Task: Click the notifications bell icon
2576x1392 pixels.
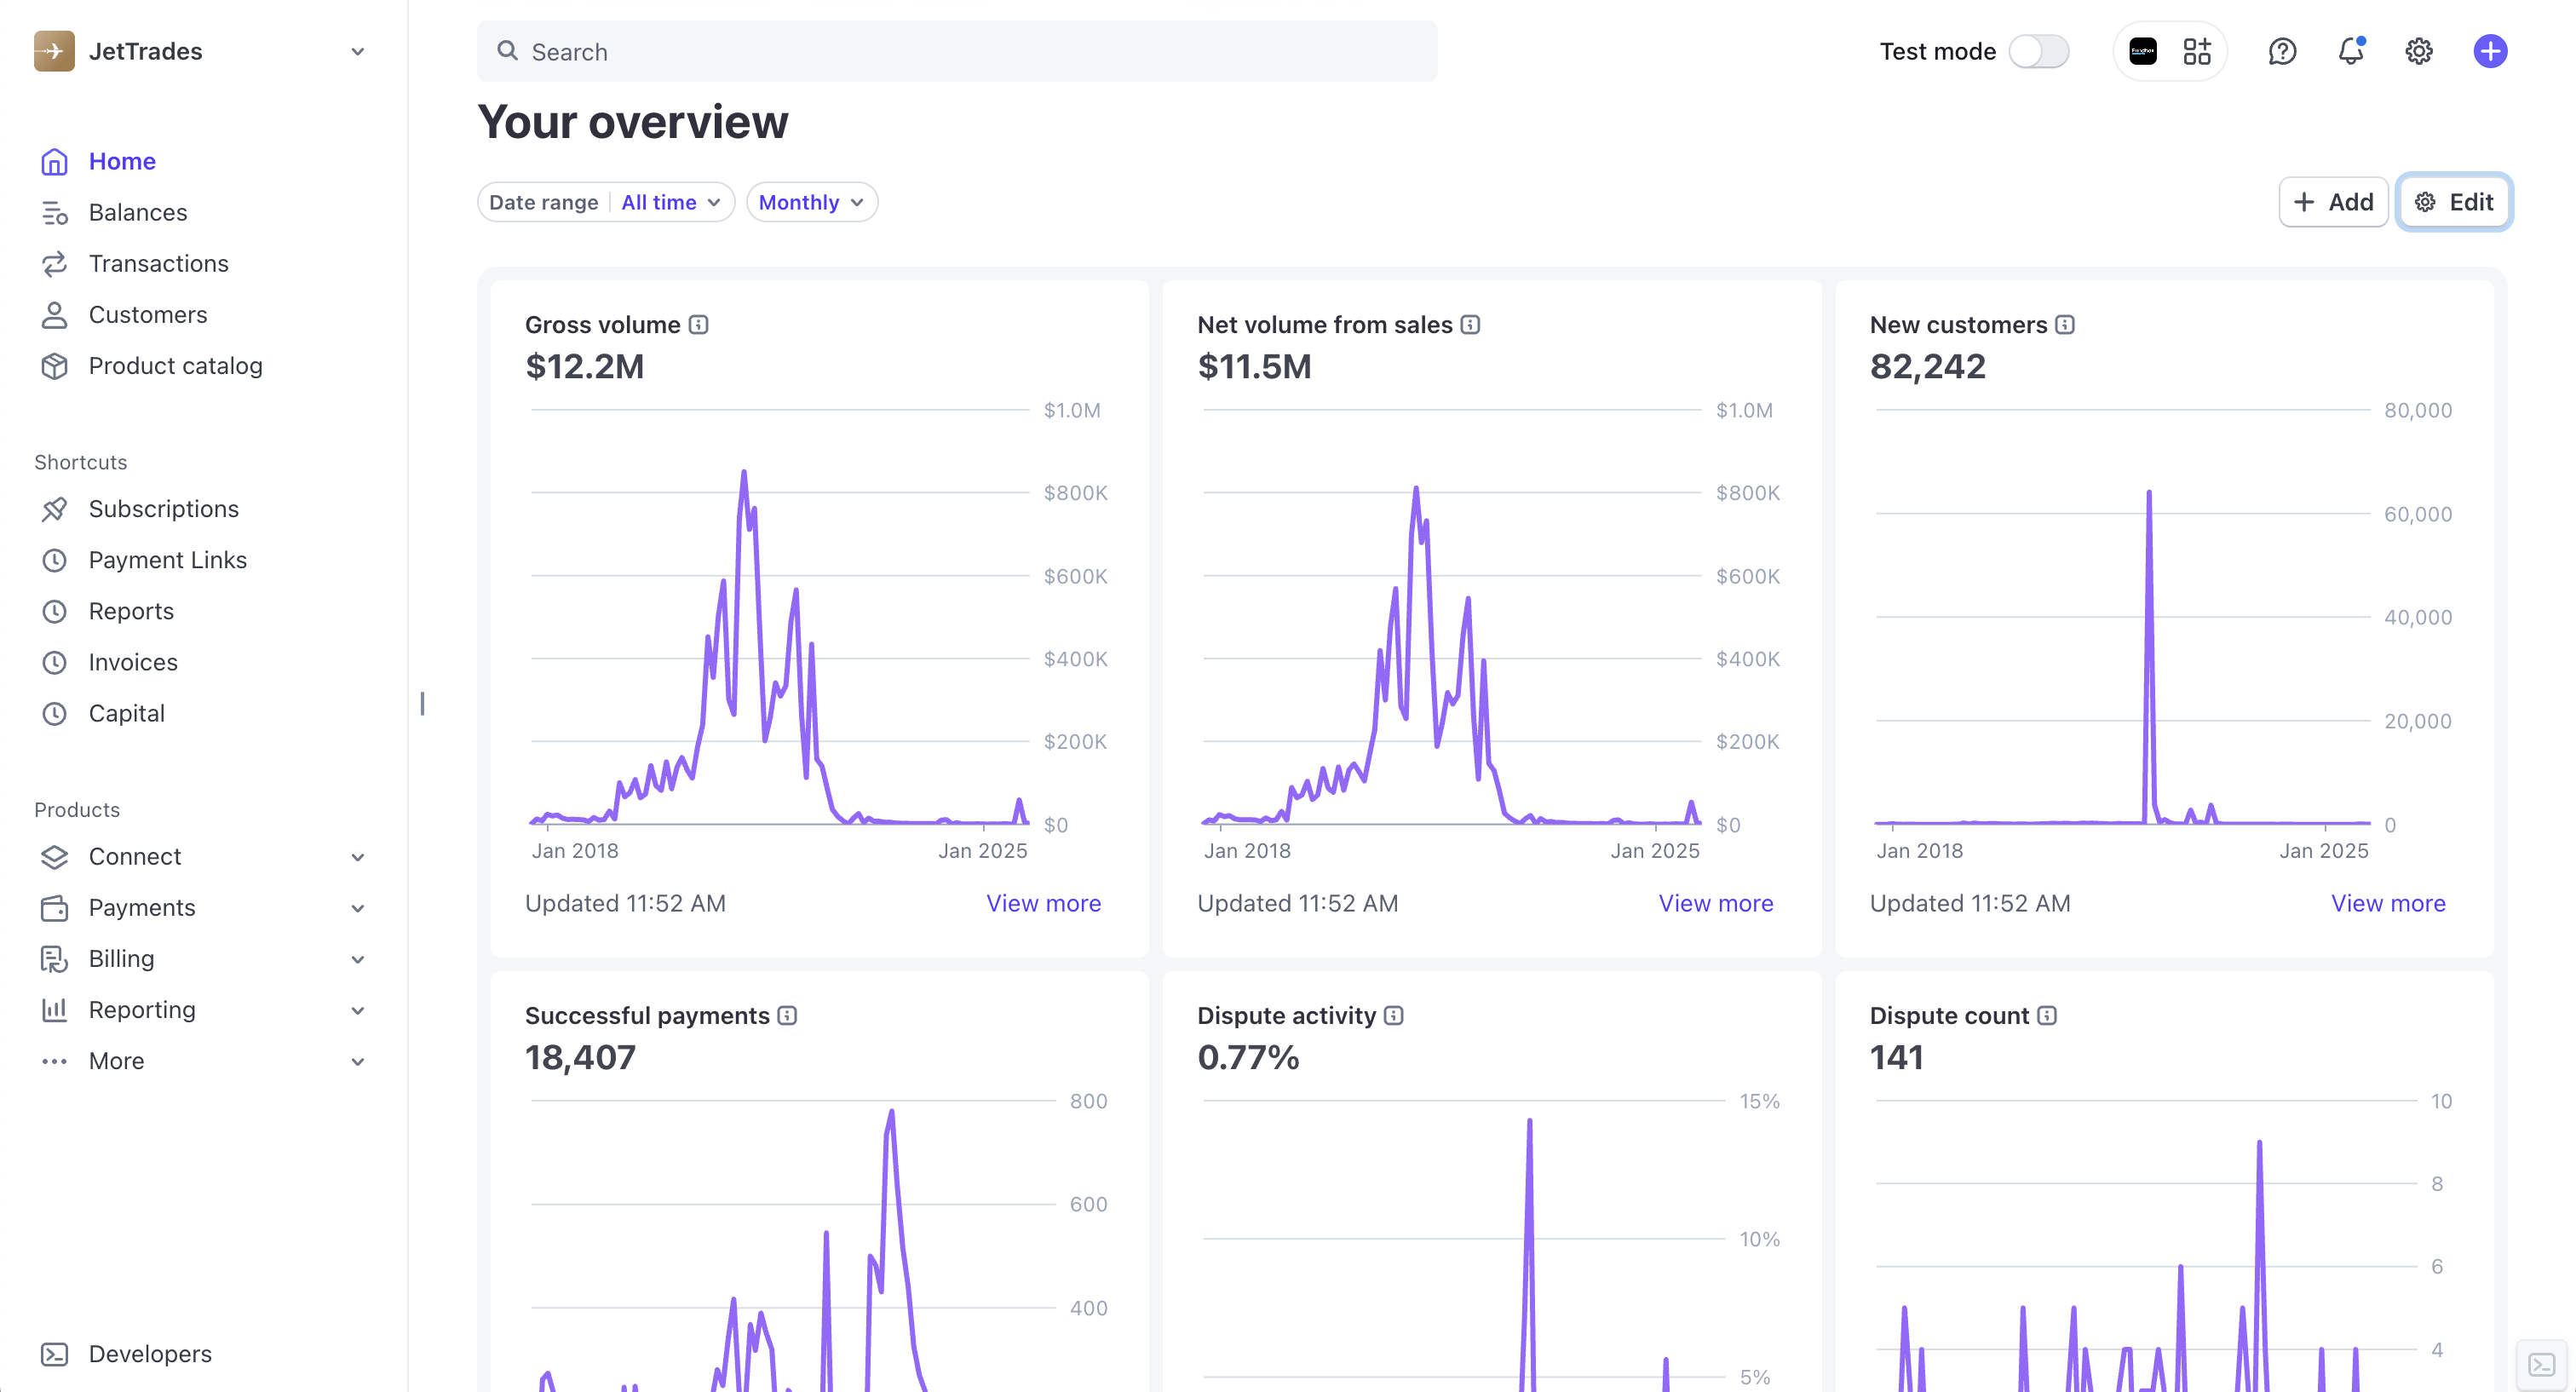Action: [x=2350, y=51]
